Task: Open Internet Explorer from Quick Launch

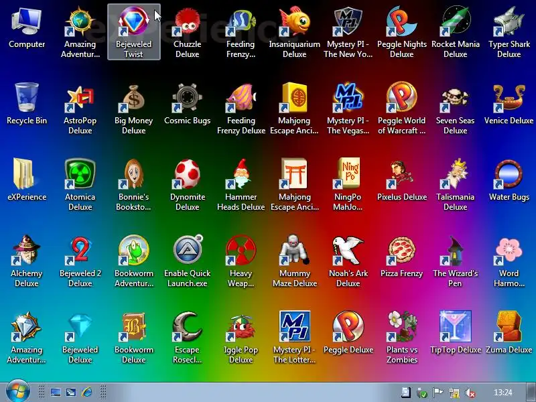Action: (86, 392)
